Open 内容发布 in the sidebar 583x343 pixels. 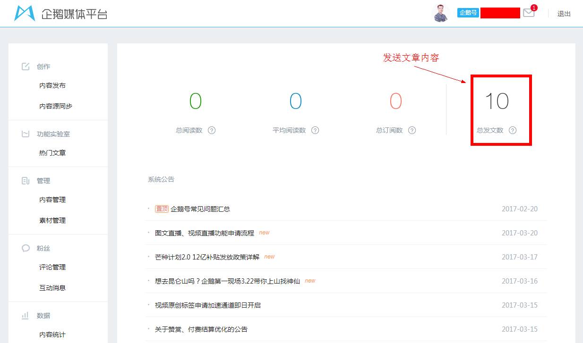point(53,85)
